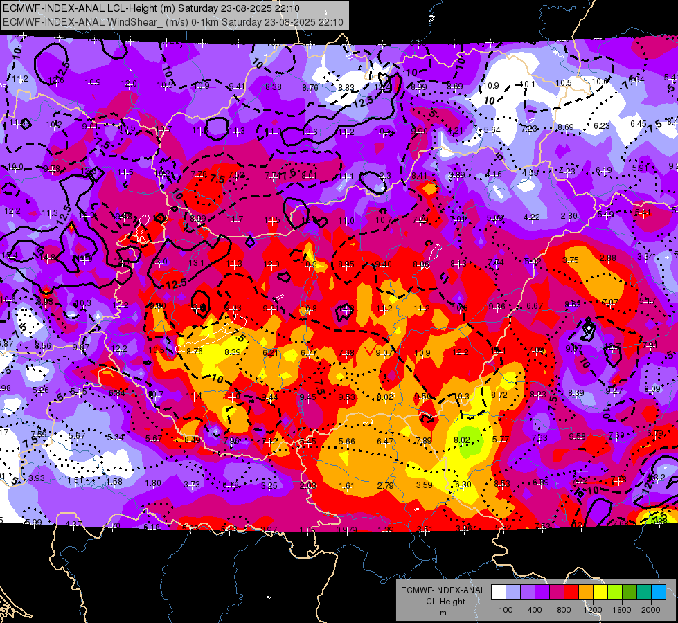678x623 pixels.
Task: Click the 'LCL-Height' legend label
Action: coord(443,602)
